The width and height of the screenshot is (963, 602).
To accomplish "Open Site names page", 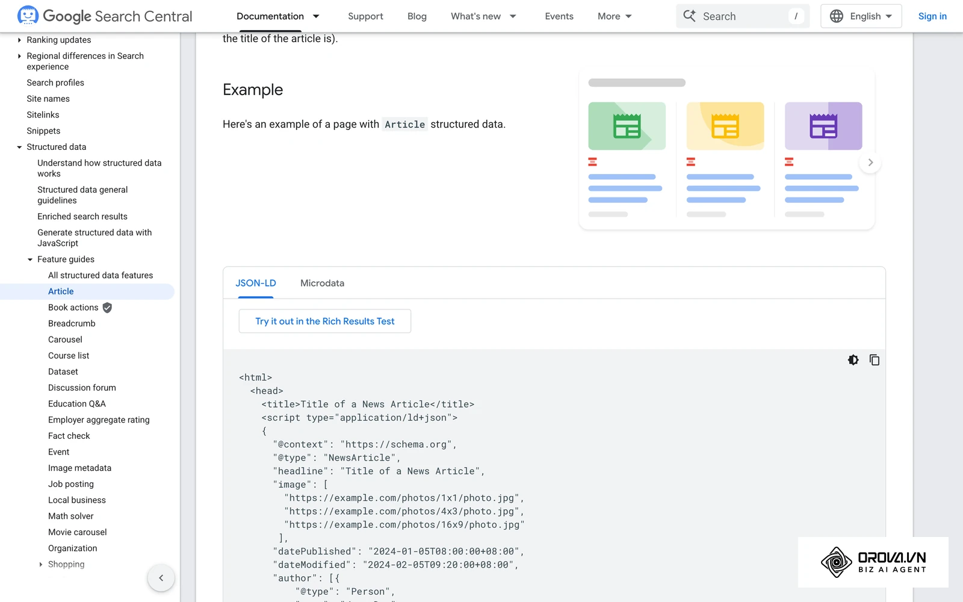I will pos(48,99).
